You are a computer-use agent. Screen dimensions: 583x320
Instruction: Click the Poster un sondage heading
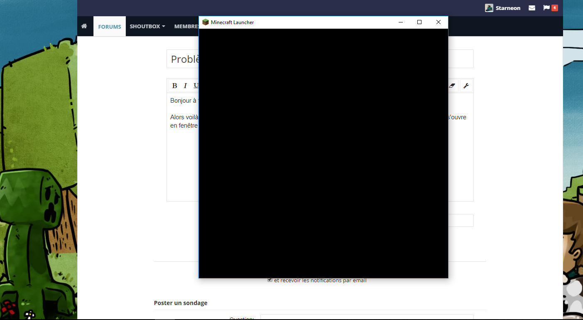(181, 303)
